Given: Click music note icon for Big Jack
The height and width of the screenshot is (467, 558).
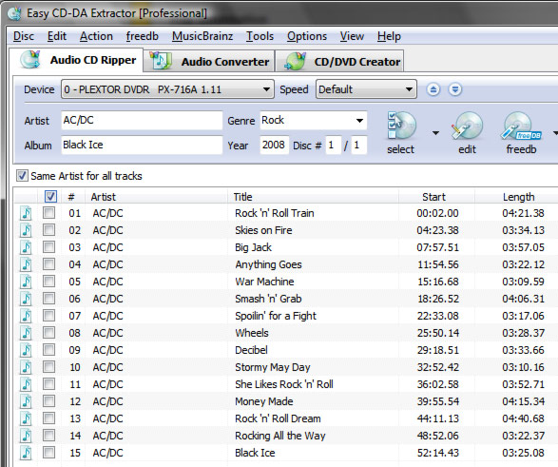Looking at the screenshot, I should point(26,247).
